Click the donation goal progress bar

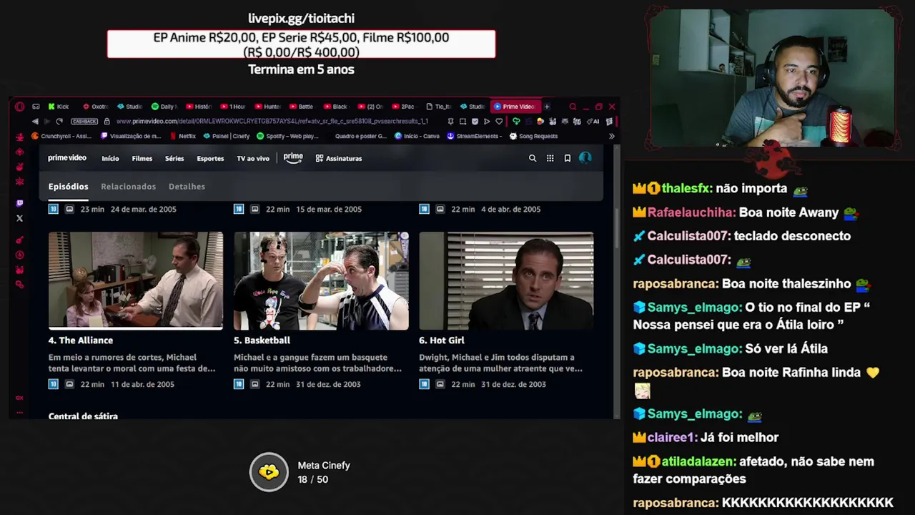(301, 44)
